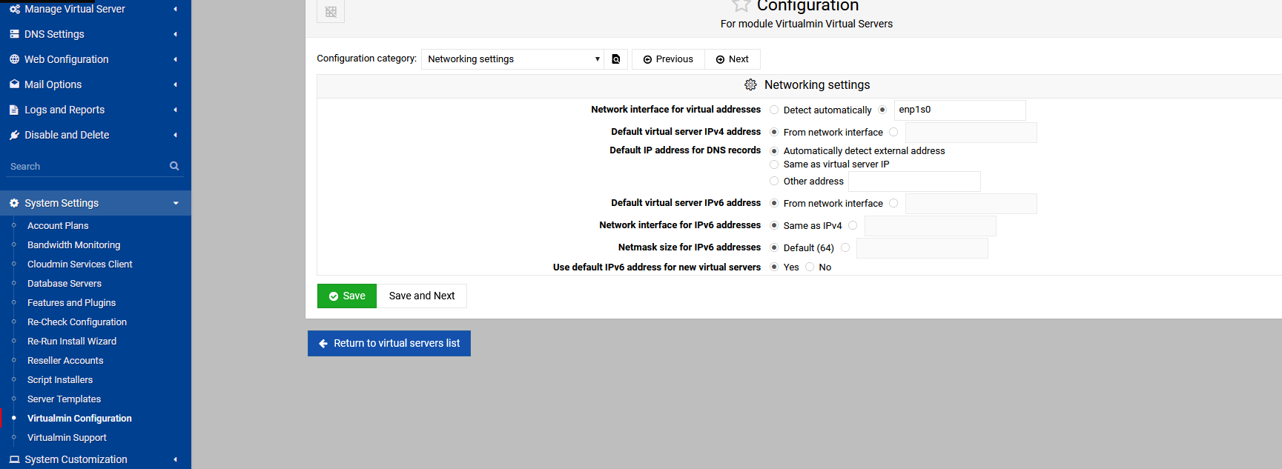Image resolution: width=1282 pixels, height=469 pixels.
Task: Click the DNS Settings server icon
Action: click(14, 34)
